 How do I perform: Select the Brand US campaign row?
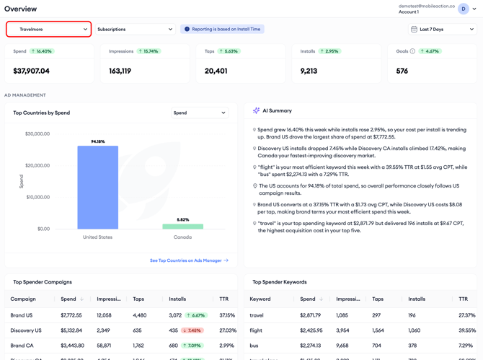click(x=121, y=315)
